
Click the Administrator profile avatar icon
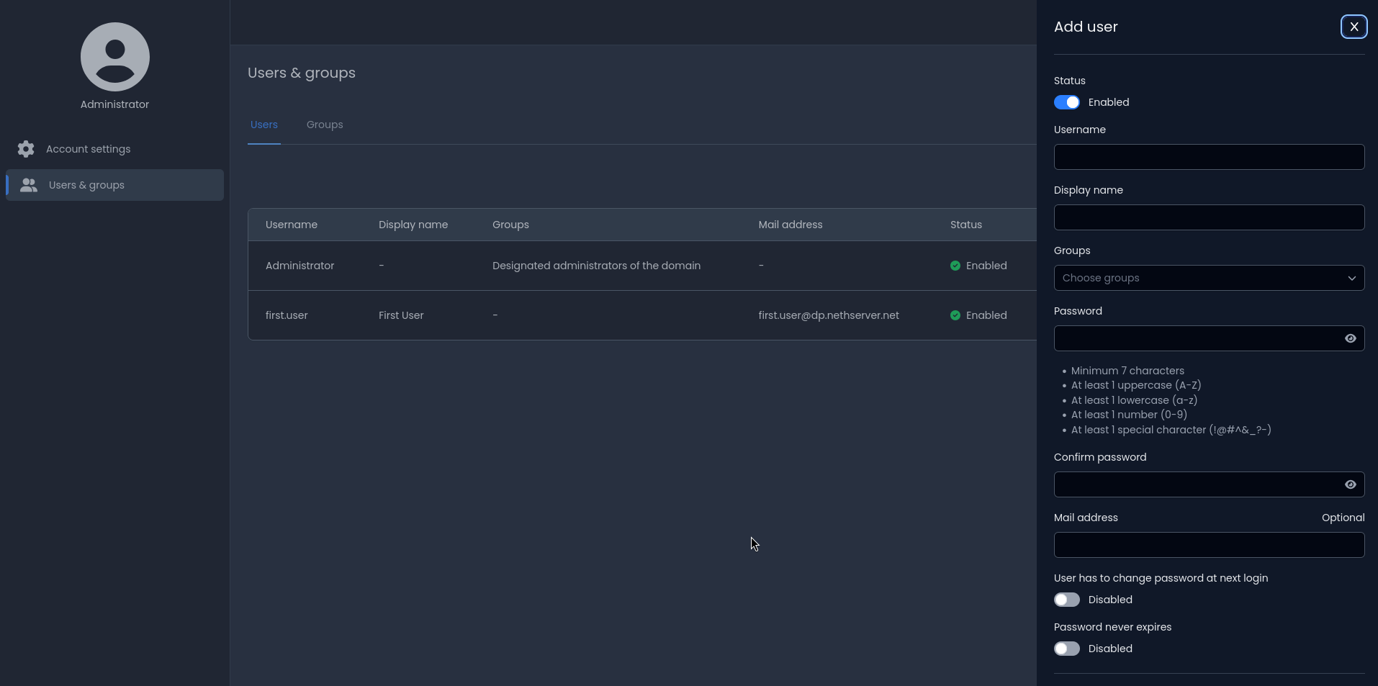point(115,57)
